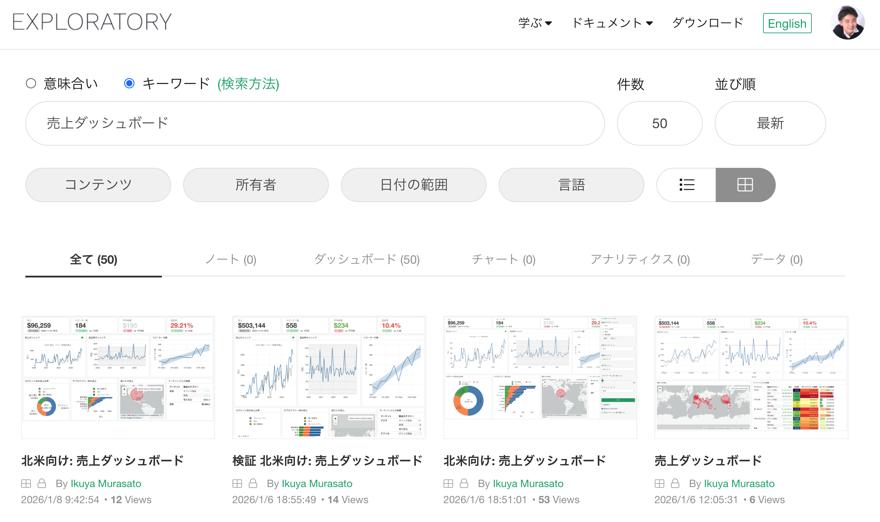Click dashboard type icon under first result
The height and width of the screenshot is (522, 880).
pyautogui.click(x=26, y=483)
